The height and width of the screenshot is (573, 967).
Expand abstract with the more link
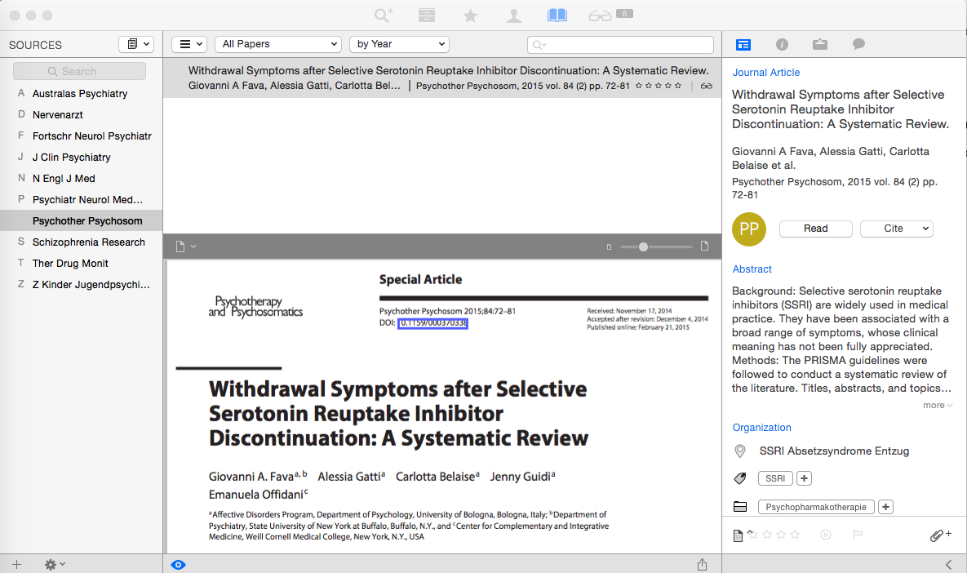click(937, 405)
